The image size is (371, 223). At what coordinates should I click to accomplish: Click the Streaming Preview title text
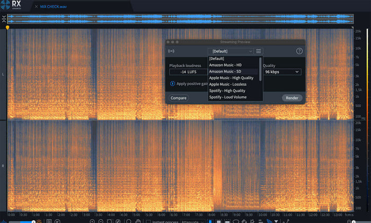click(x=235, y=42)
